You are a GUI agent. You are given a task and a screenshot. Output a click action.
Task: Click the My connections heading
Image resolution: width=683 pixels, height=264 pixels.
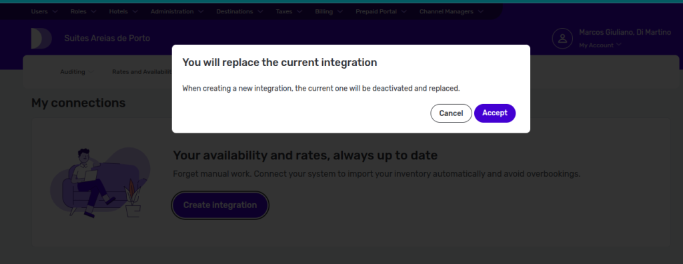(79, 103)
